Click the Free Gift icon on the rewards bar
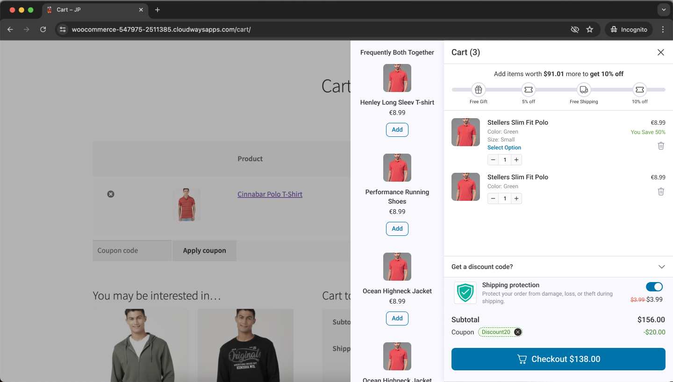673x382 pixels. (478, 89)
